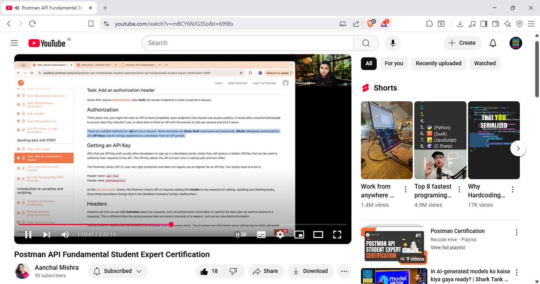
Task: Mute the video volume
Action: click(65, 234)
